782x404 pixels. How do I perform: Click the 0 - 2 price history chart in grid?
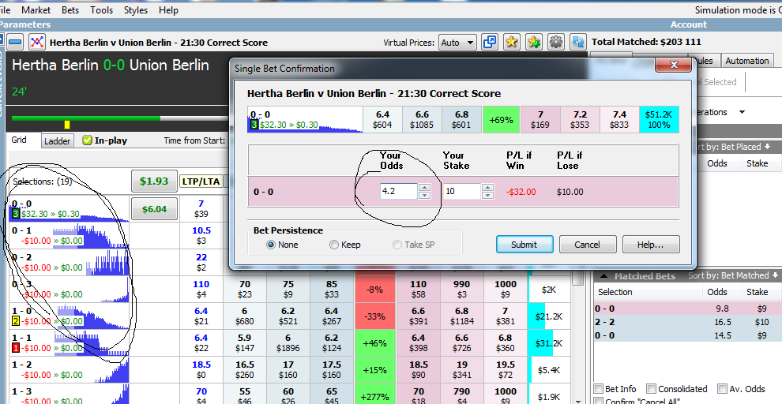(x=107, y=263)
